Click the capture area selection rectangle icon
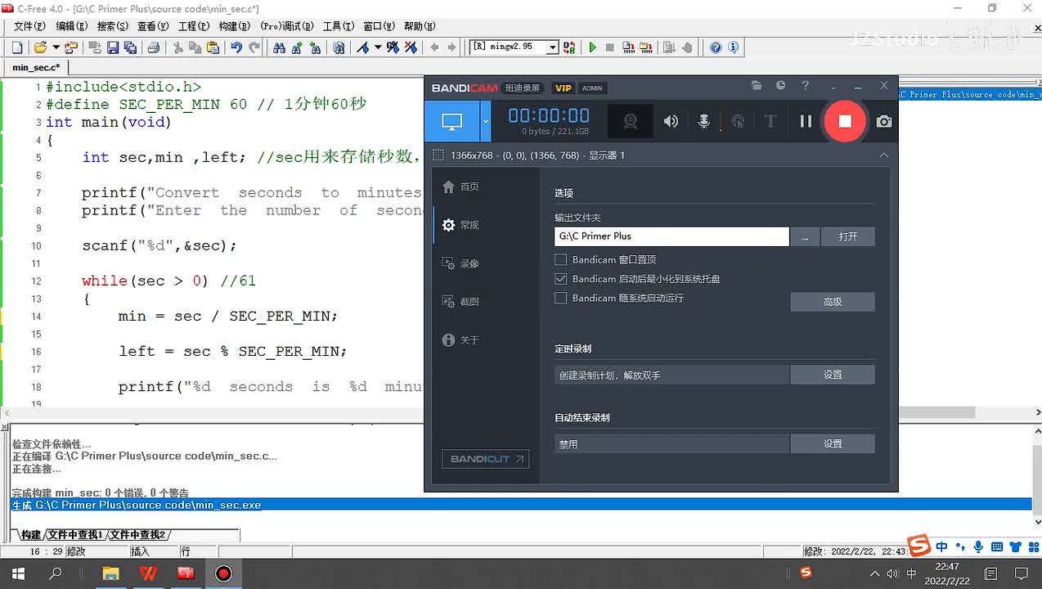The height and width of the screenshot is (589, 1042). pyautogui.click(x=438, y=155)
